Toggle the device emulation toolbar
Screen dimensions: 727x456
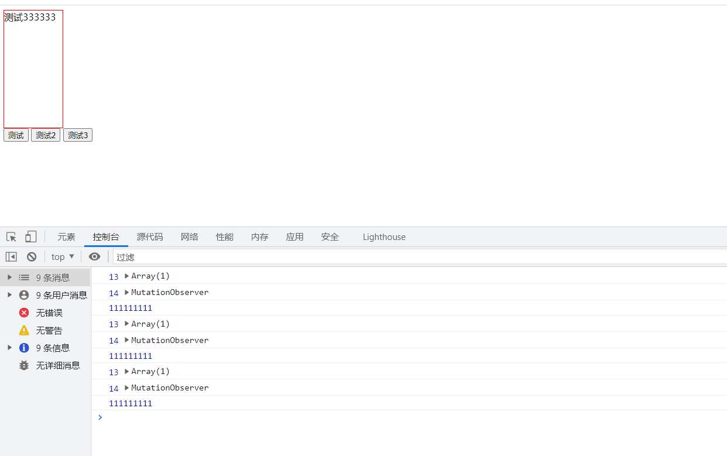click(x=30, y=236)
